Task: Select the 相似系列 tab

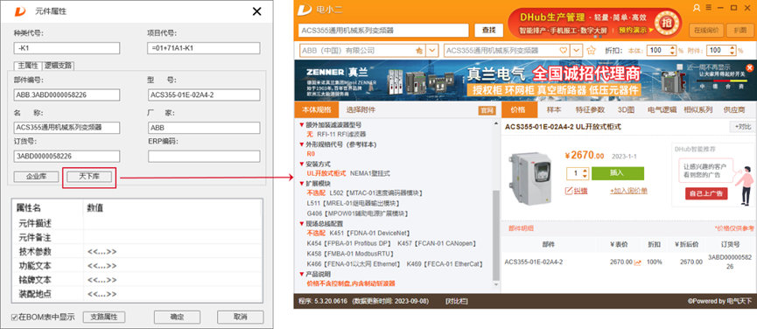Action: click(698, 109)
